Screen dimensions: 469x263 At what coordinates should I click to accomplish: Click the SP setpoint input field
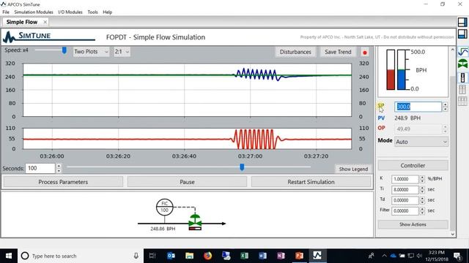[x=418, y=107]
